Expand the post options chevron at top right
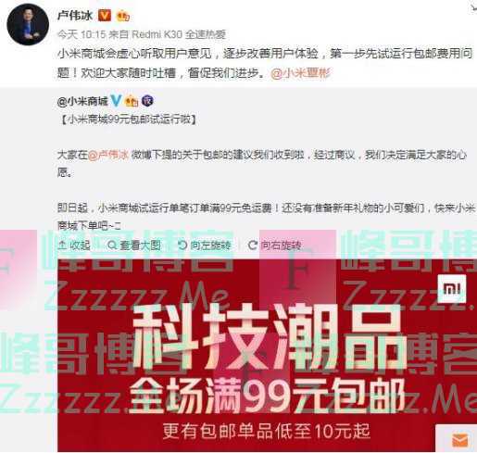The width and height of the screenshot is (477, 453). 473,7
